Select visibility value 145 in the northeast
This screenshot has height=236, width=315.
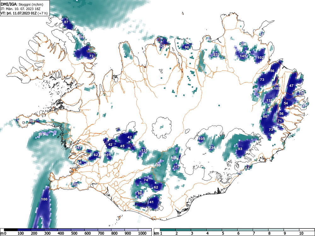tap(243, 56)
